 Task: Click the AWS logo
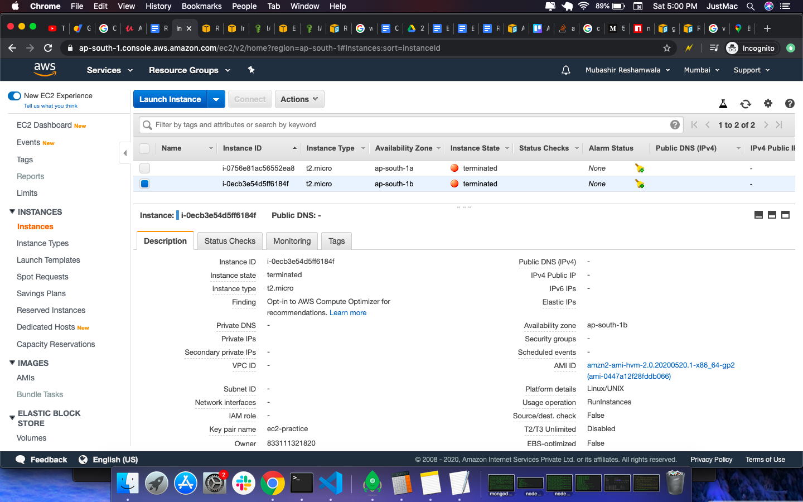45,70
